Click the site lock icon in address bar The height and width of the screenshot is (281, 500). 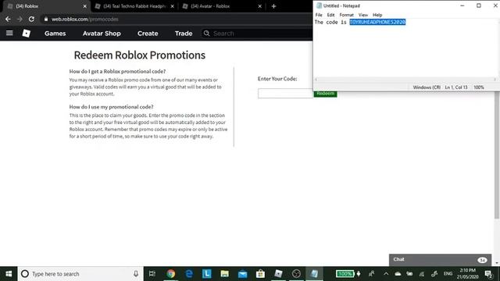point(46,19)
